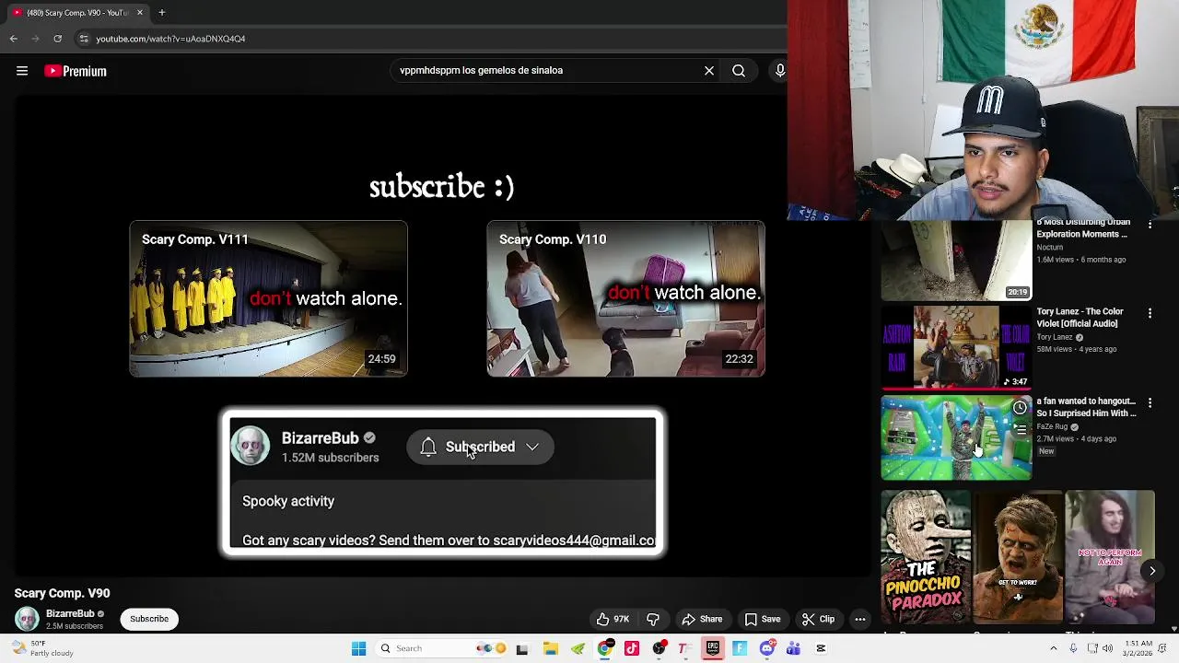Open Discord from the taskbar
Image resolution: width=1179 pixels, height=663 pixels.
click(766, 648)
